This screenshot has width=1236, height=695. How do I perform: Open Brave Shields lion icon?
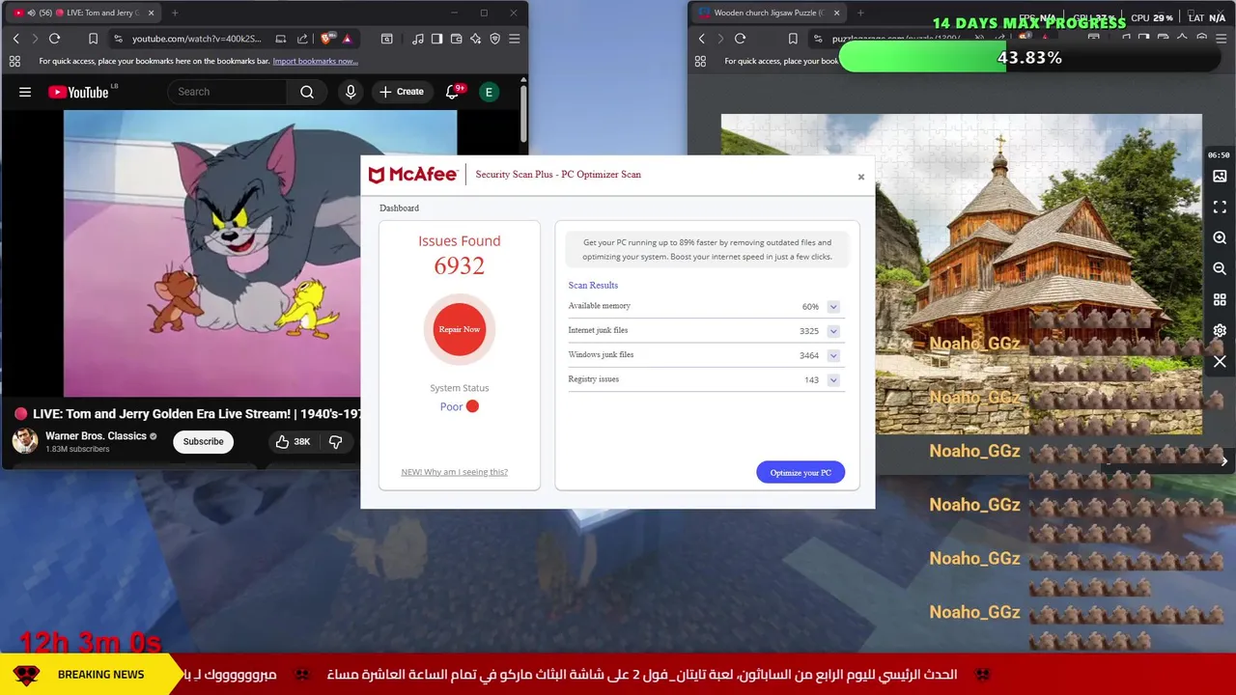coord(326,39)
